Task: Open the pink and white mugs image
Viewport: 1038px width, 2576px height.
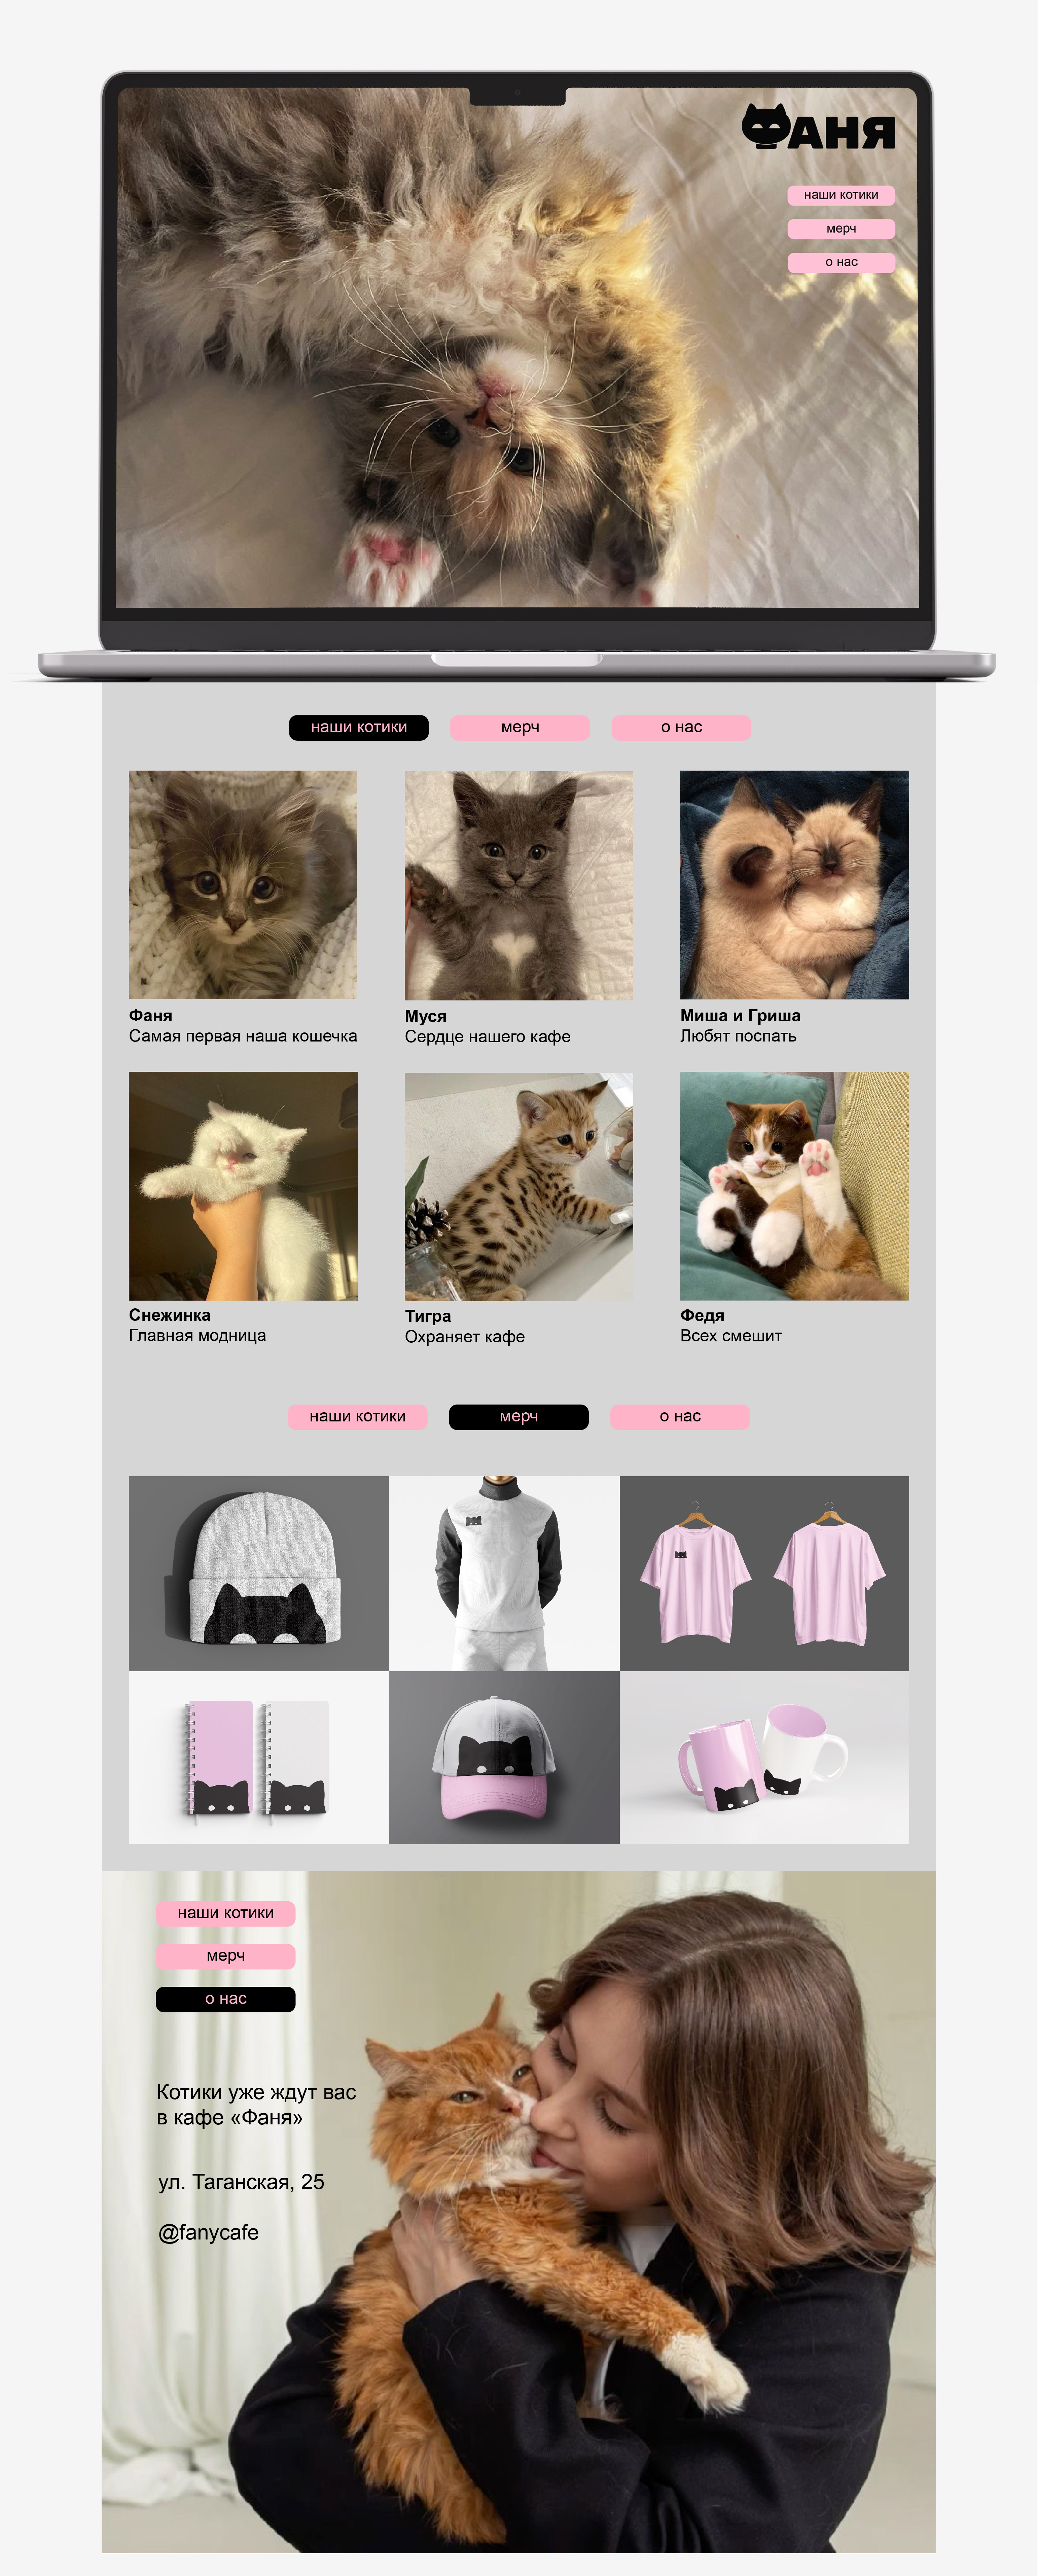Action: (x=764, y=1757)
